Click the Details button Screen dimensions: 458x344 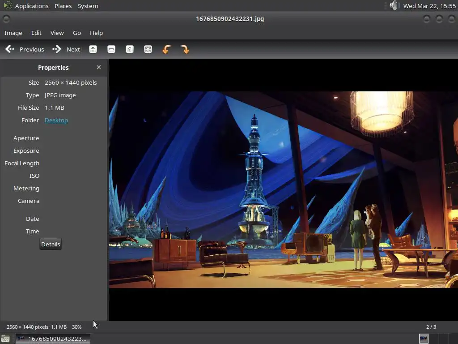[51, 244]
